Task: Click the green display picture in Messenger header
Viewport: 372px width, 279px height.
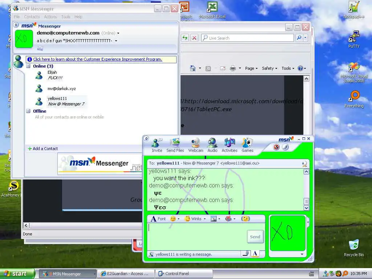Action: click(24, 39)
